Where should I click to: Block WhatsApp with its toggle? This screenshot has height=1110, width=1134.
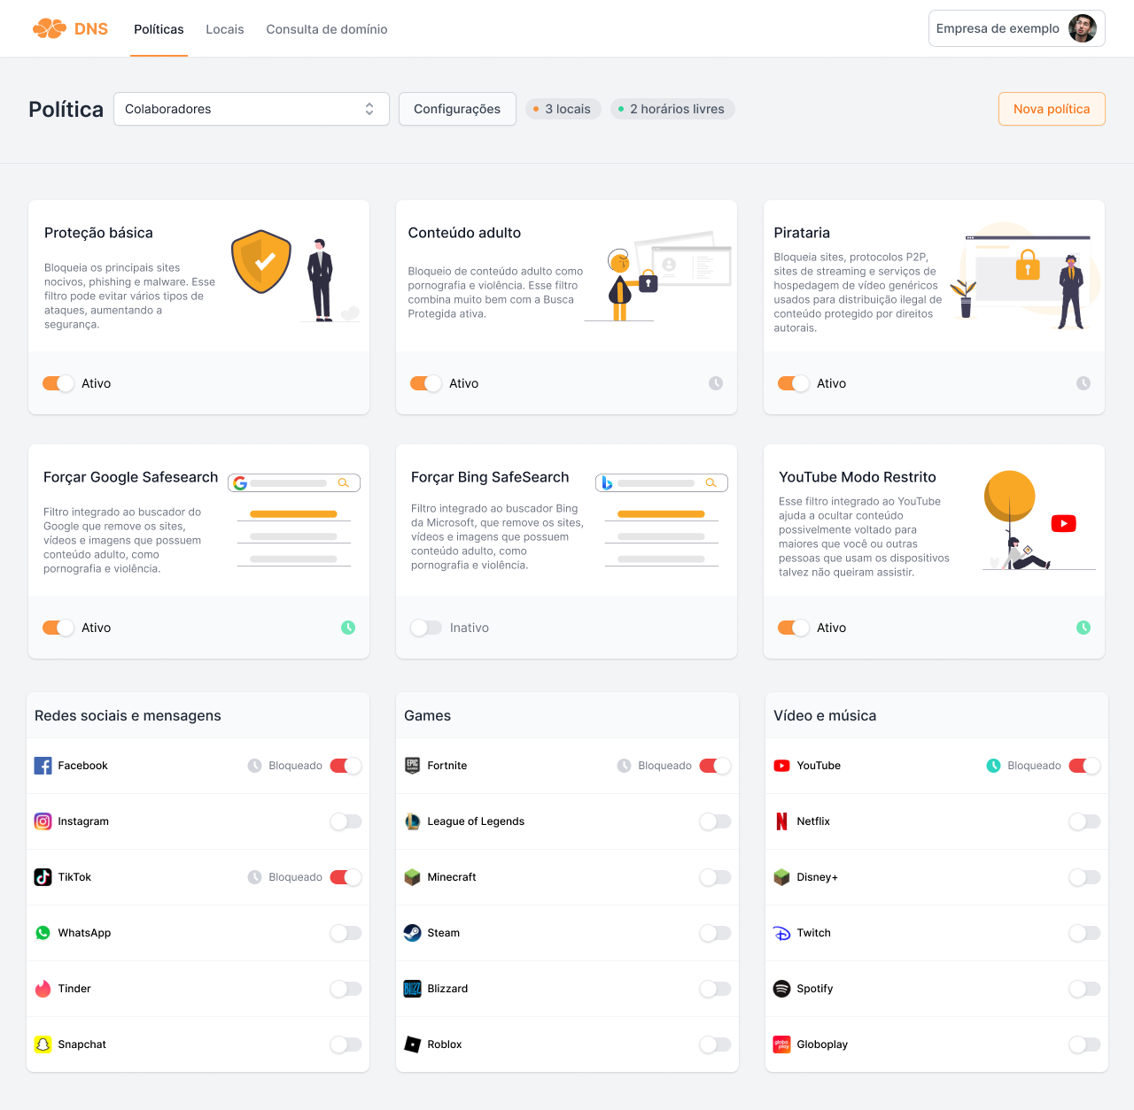click(x=346, y=933)
